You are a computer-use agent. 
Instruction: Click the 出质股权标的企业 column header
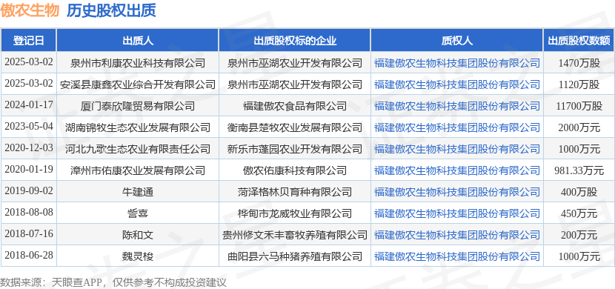point(295,41)
